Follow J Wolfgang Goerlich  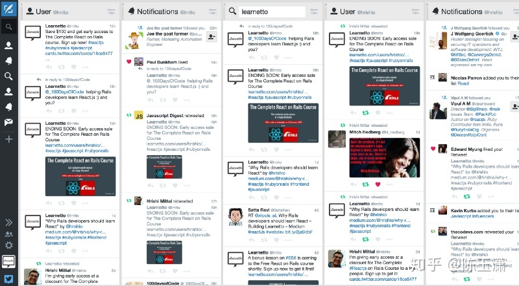pos(515,36)
